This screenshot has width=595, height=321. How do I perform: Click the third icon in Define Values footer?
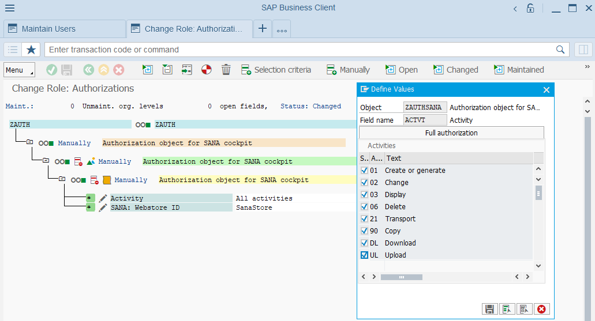pyautogui.click(x=524, y=309)
